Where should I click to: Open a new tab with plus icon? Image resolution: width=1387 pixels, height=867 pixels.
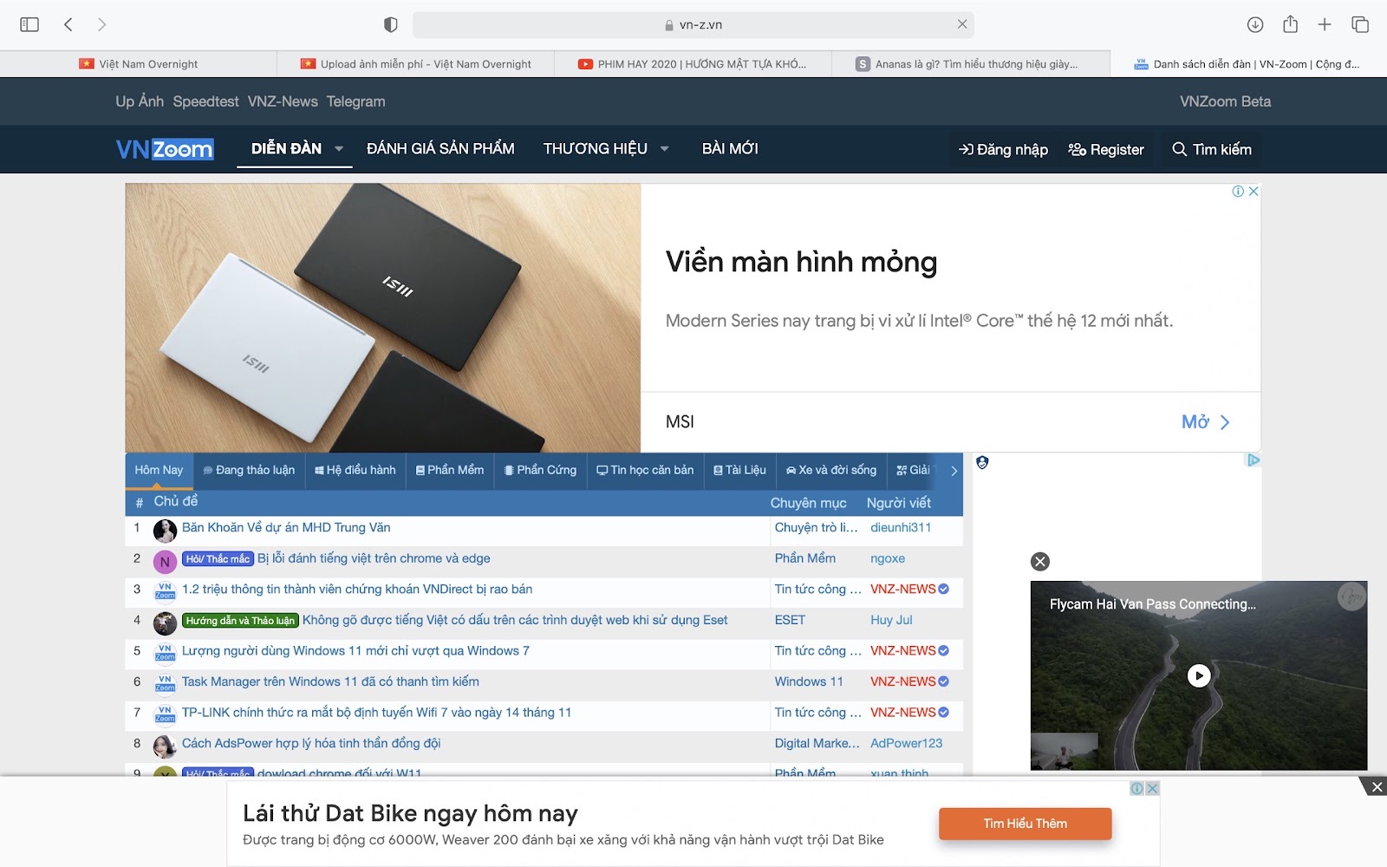coord(1325,24)
